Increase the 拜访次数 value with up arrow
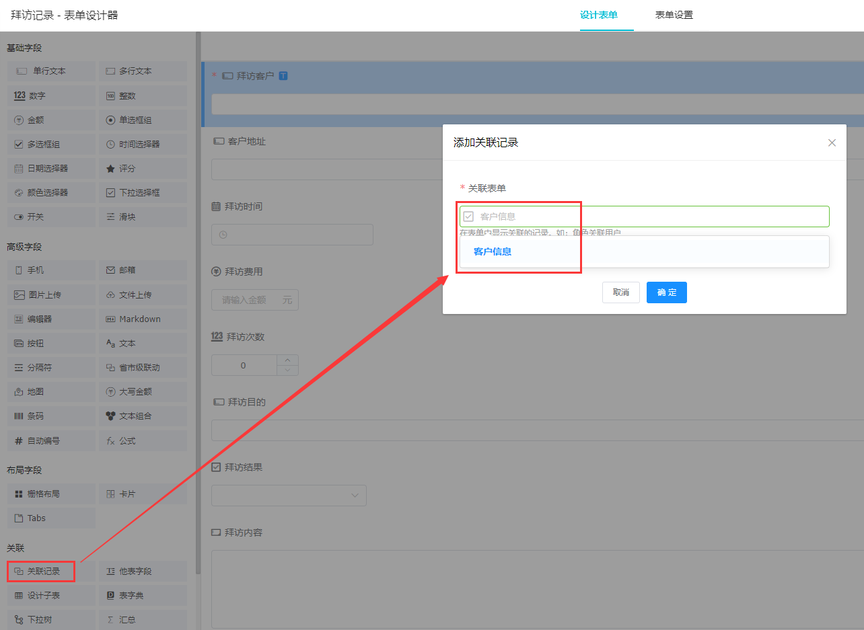Viewport: 864px width, 630px height. tap(288, 360)
